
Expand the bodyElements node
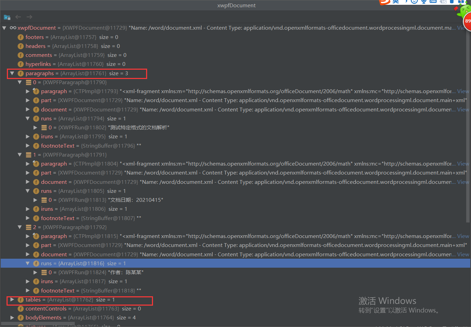pyautogui.click(x=12, y=317)
